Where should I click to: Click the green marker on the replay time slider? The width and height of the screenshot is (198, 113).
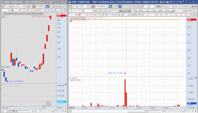(x=173, y=11)
